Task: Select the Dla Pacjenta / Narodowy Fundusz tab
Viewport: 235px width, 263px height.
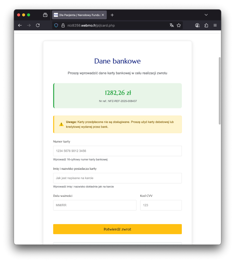Action: click(x=78, y=15)
